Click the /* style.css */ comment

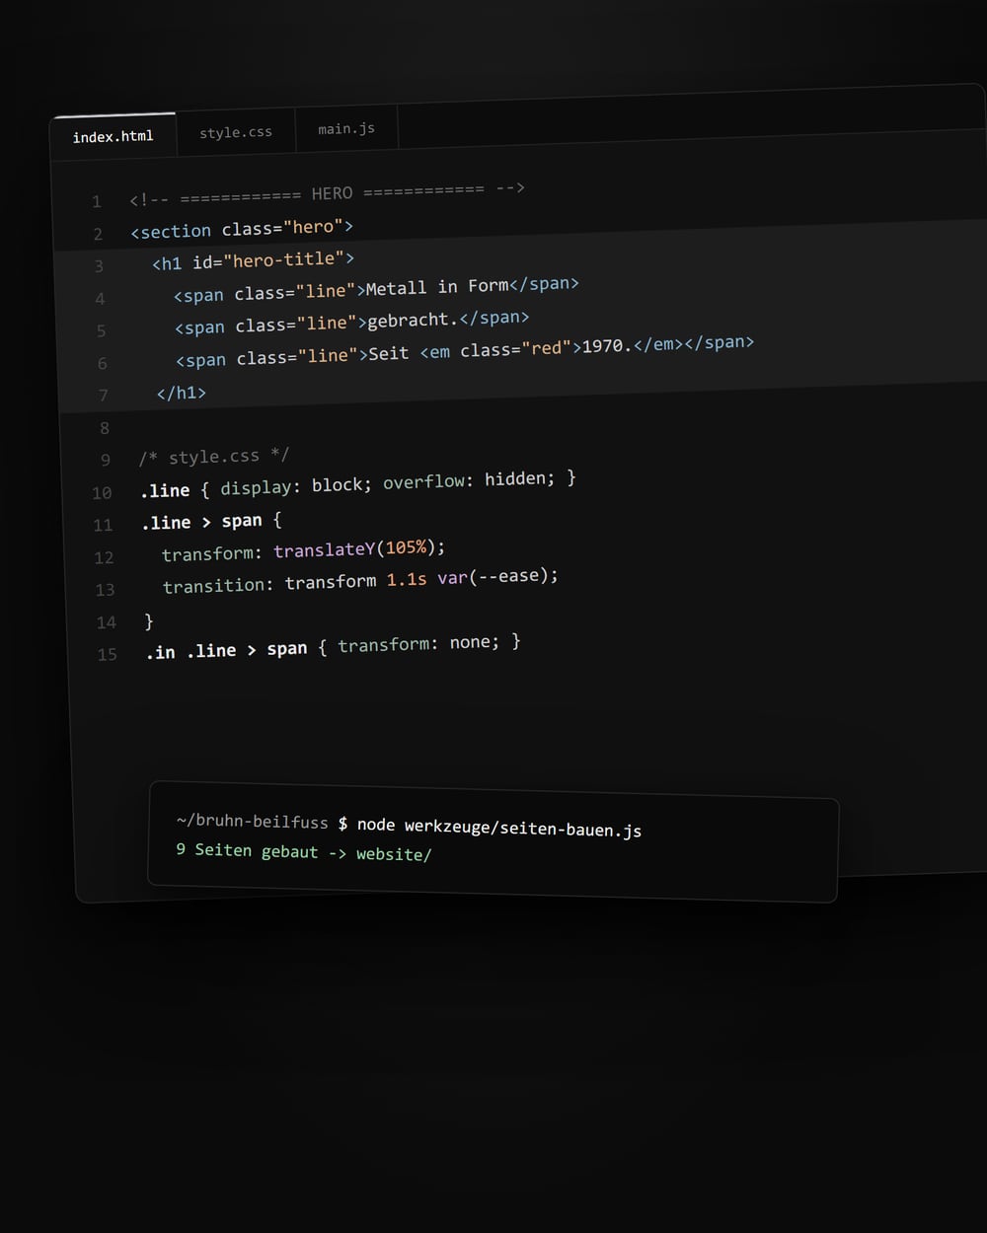coord(214,457)
